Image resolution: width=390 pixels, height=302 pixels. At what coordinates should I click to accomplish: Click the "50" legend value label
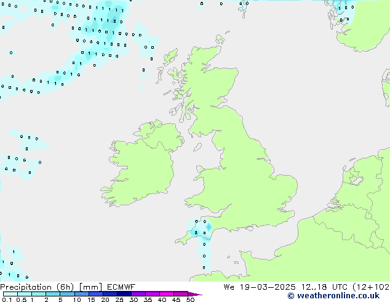click(x=190, y=300)
